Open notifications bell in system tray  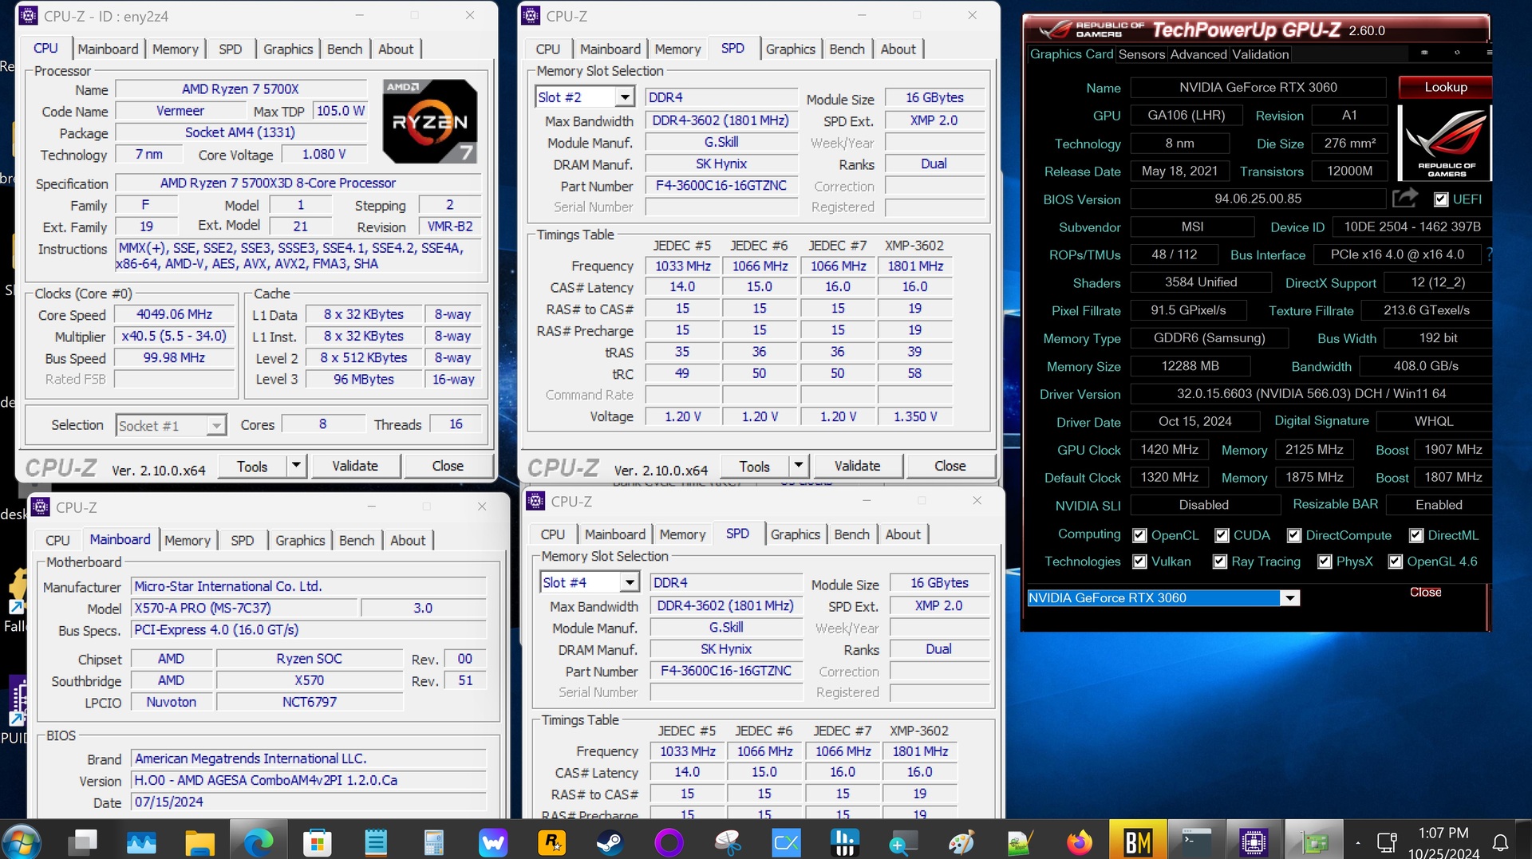coord(1500,842)
